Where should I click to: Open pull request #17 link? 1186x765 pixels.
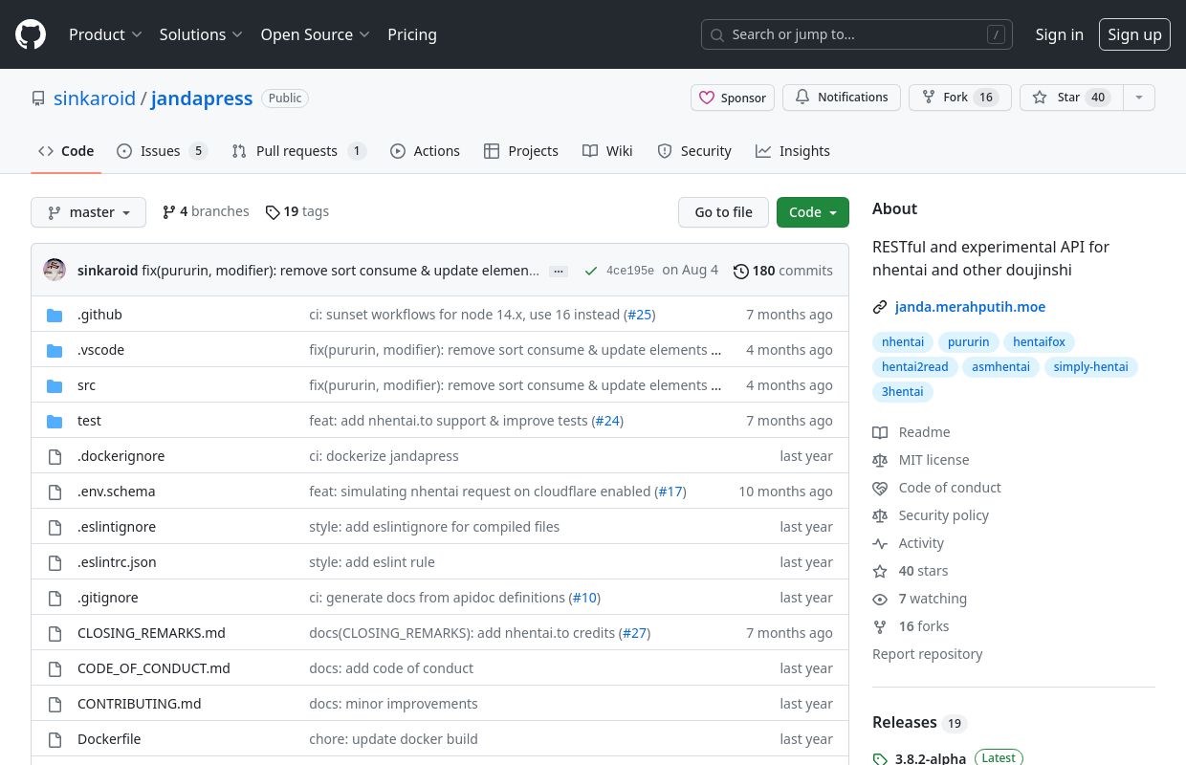[x=670, y=492]
